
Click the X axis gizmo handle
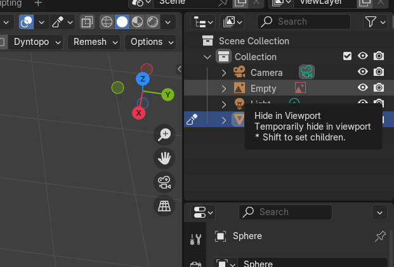[139, 113]
